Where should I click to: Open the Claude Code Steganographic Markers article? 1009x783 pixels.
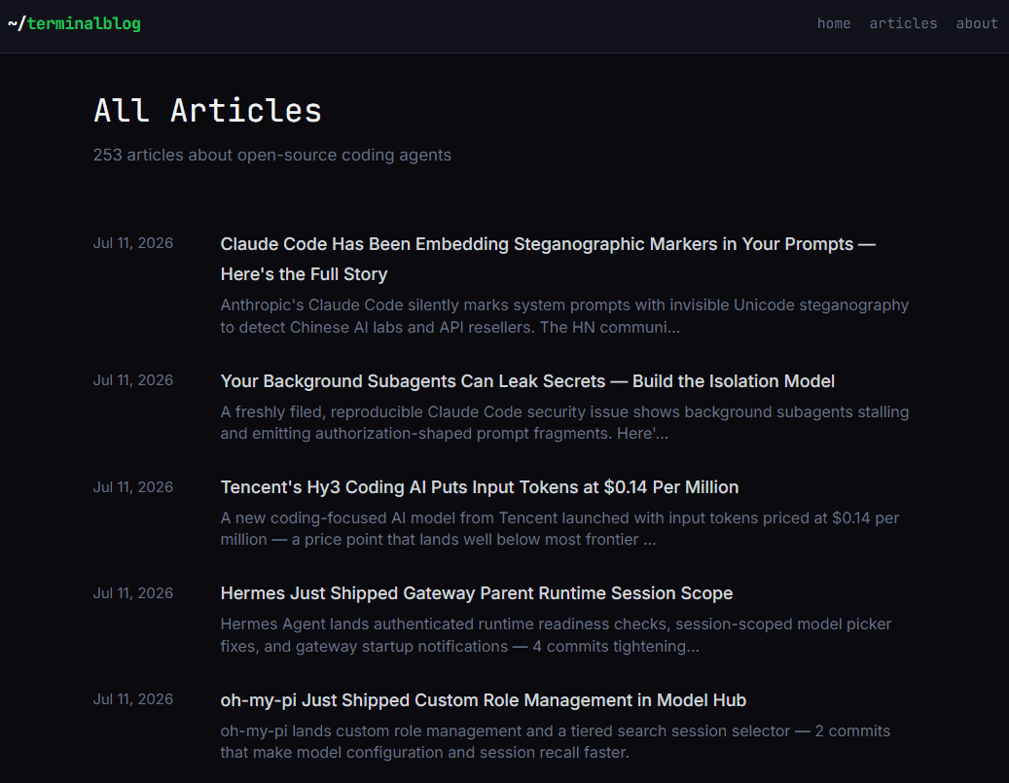(x=548, y=260)
